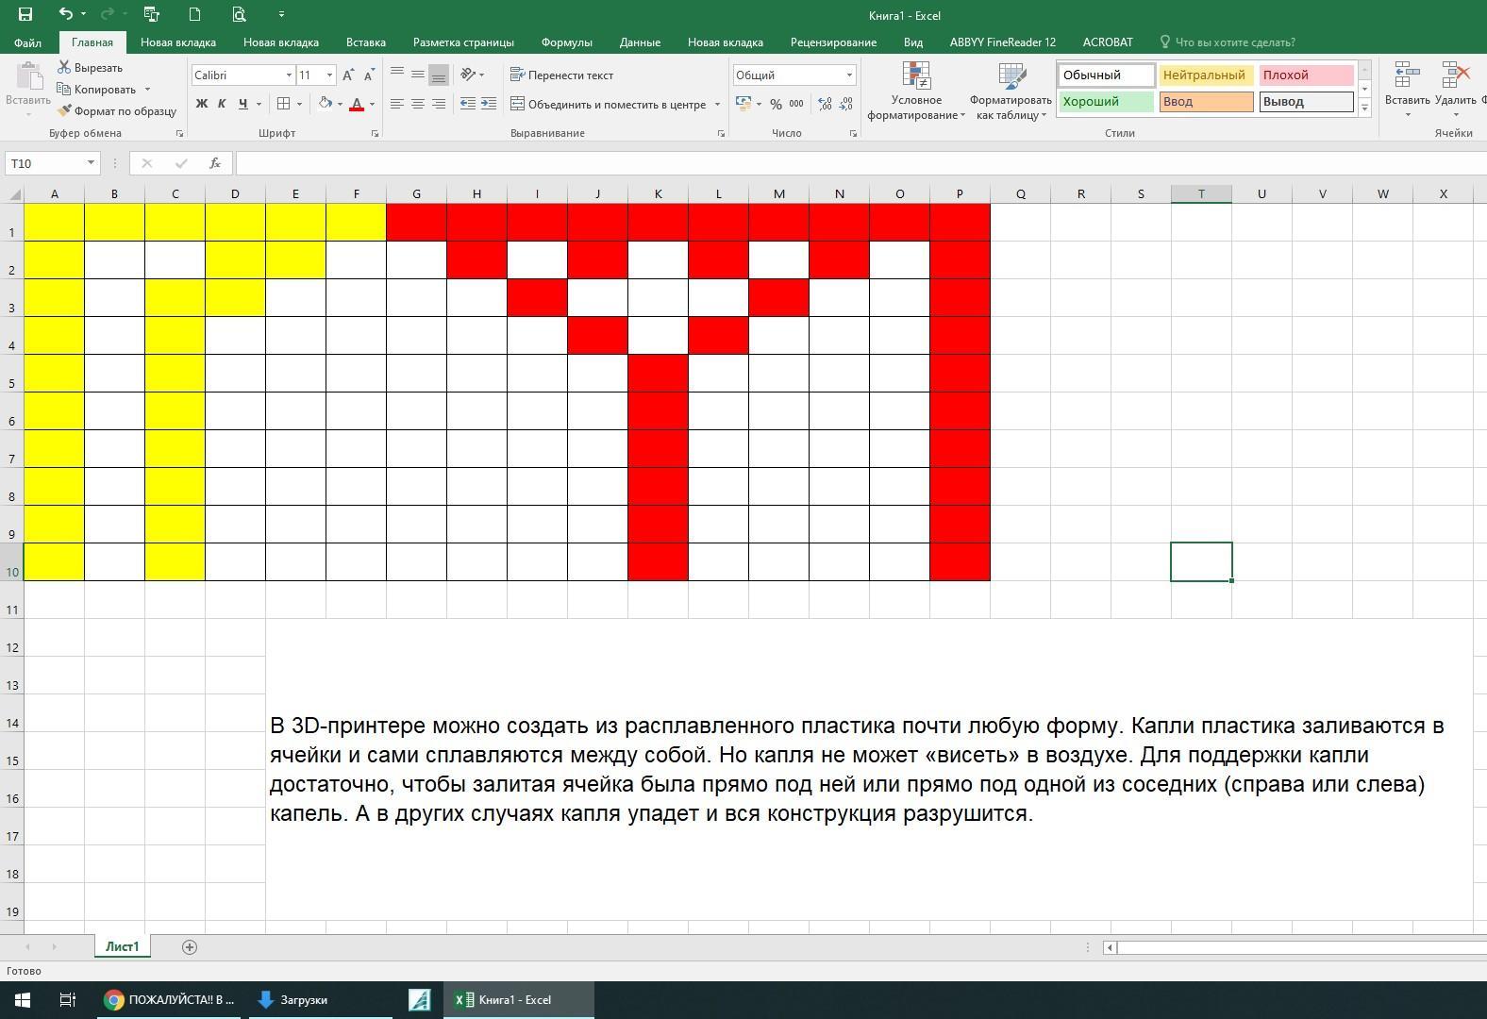Toggle underline formatting (Ч)
The height and width of the screenshot is (1019, 1487).
click(x=243, y=104)
